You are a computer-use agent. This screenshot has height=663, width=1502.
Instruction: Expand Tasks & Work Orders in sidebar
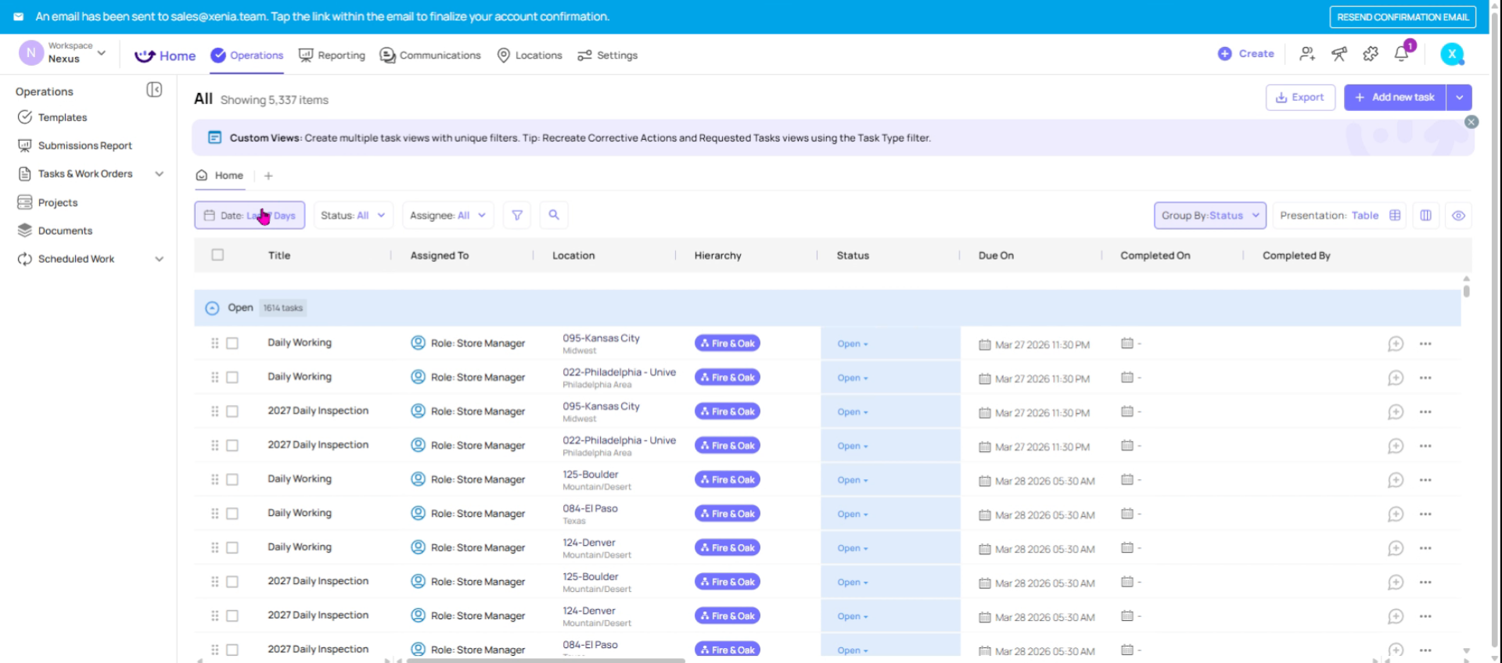[160, 174]
